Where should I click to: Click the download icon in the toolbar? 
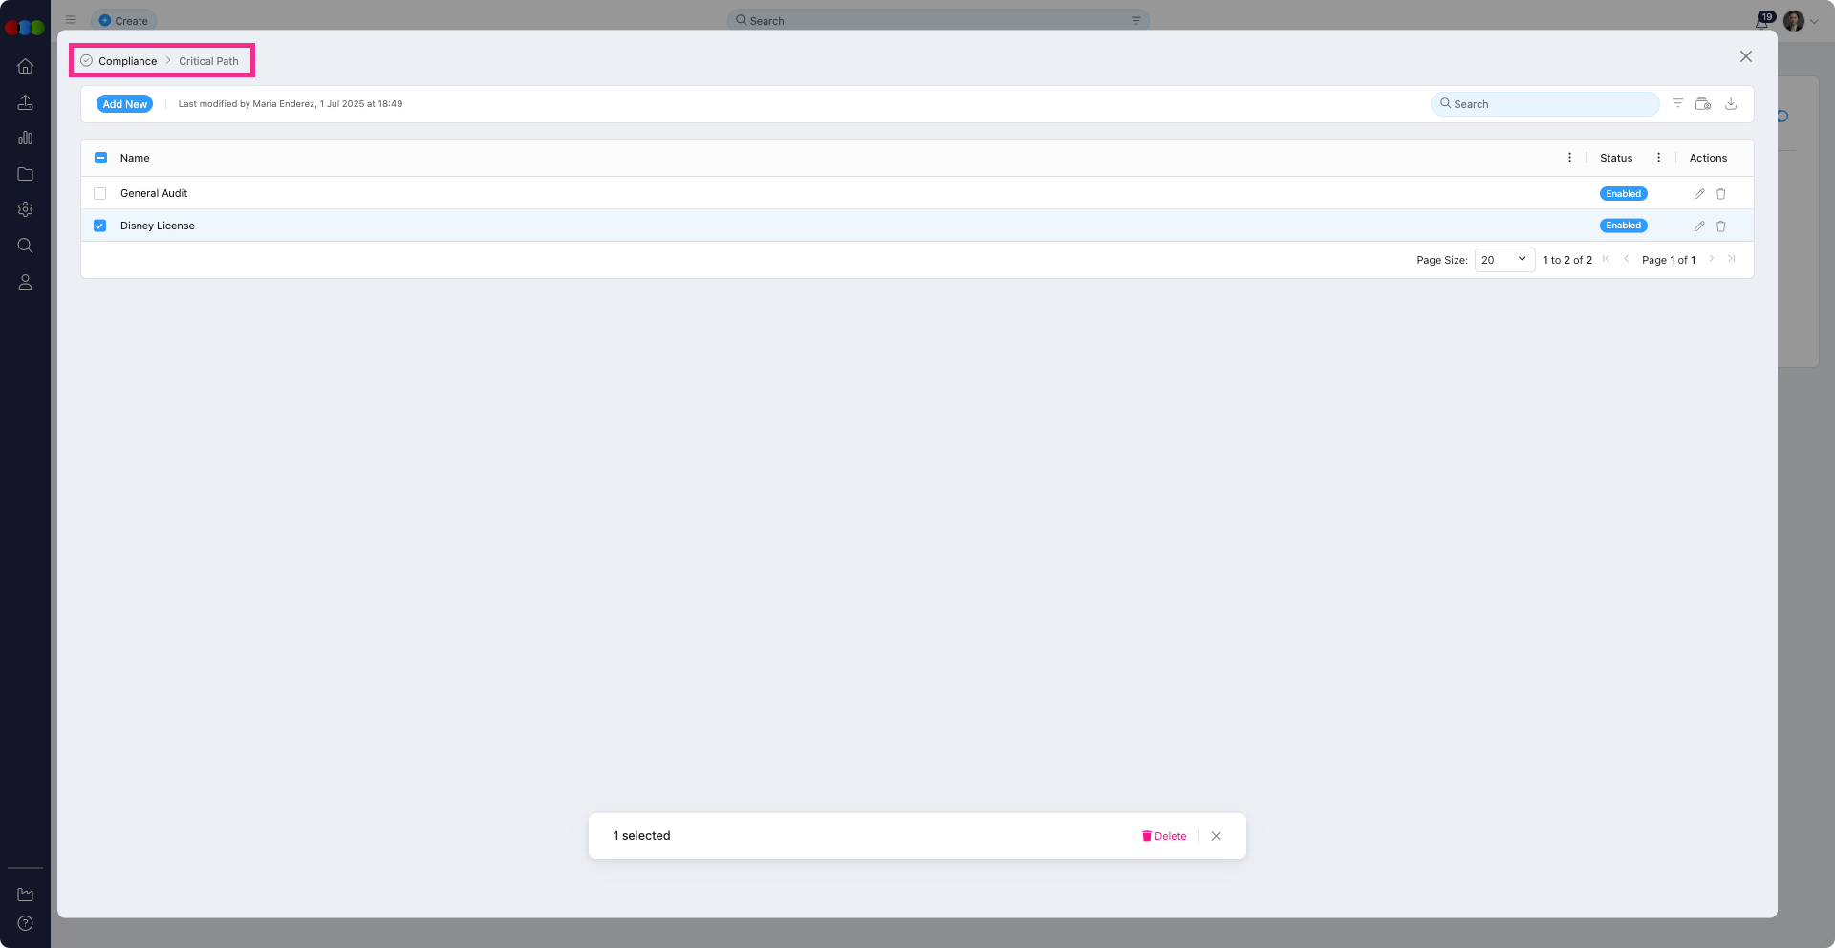(1730, 104)
